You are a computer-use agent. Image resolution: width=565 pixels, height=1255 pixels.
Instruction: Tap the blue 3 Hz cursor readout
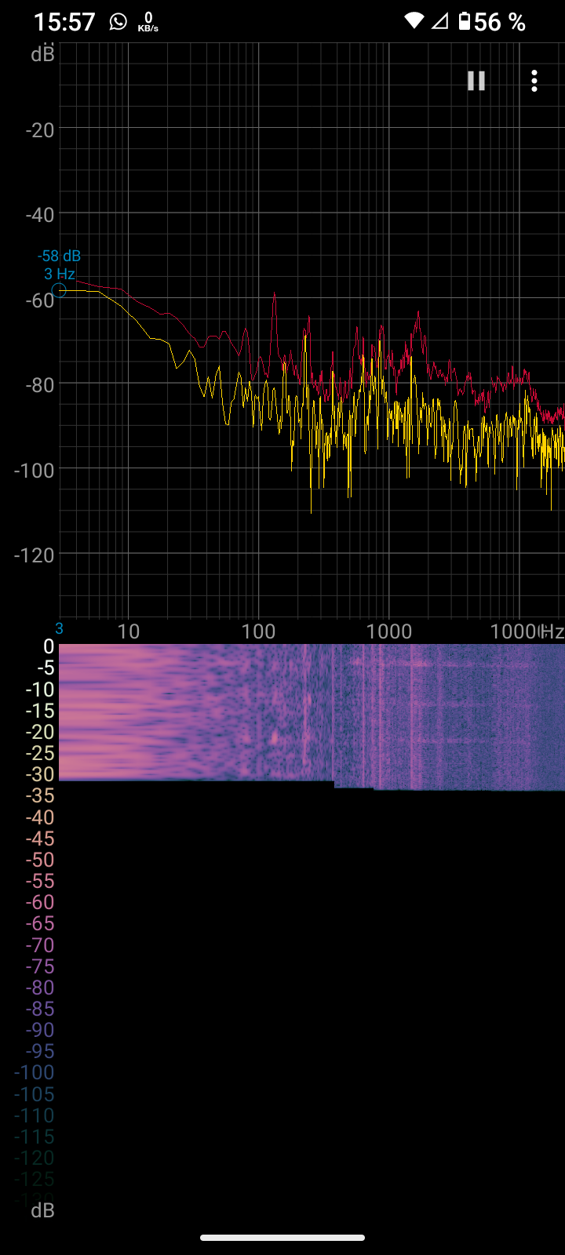[x=59, y=274]
